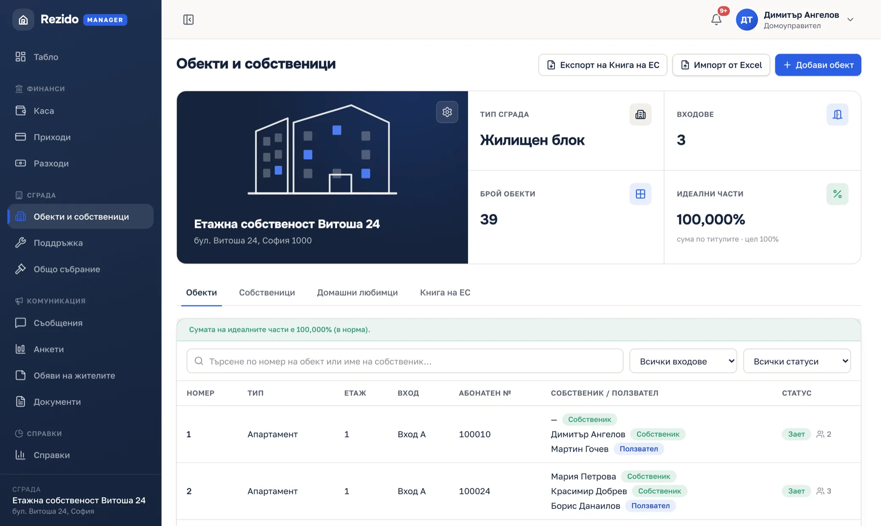Click the building type icon in Тип сграда card

(640, 114)
